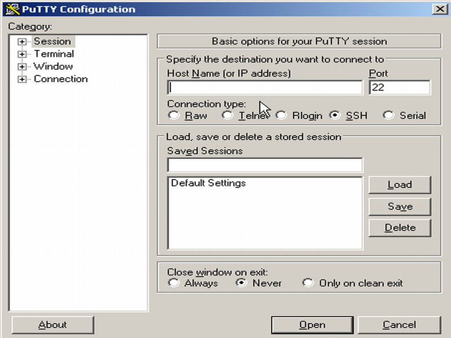Click the Port number field

(x=400, y=87)
